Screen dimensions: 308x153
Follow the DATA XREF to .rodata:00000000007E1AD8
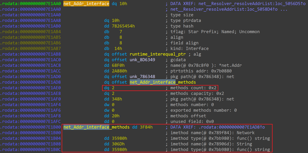click(230, 127)
